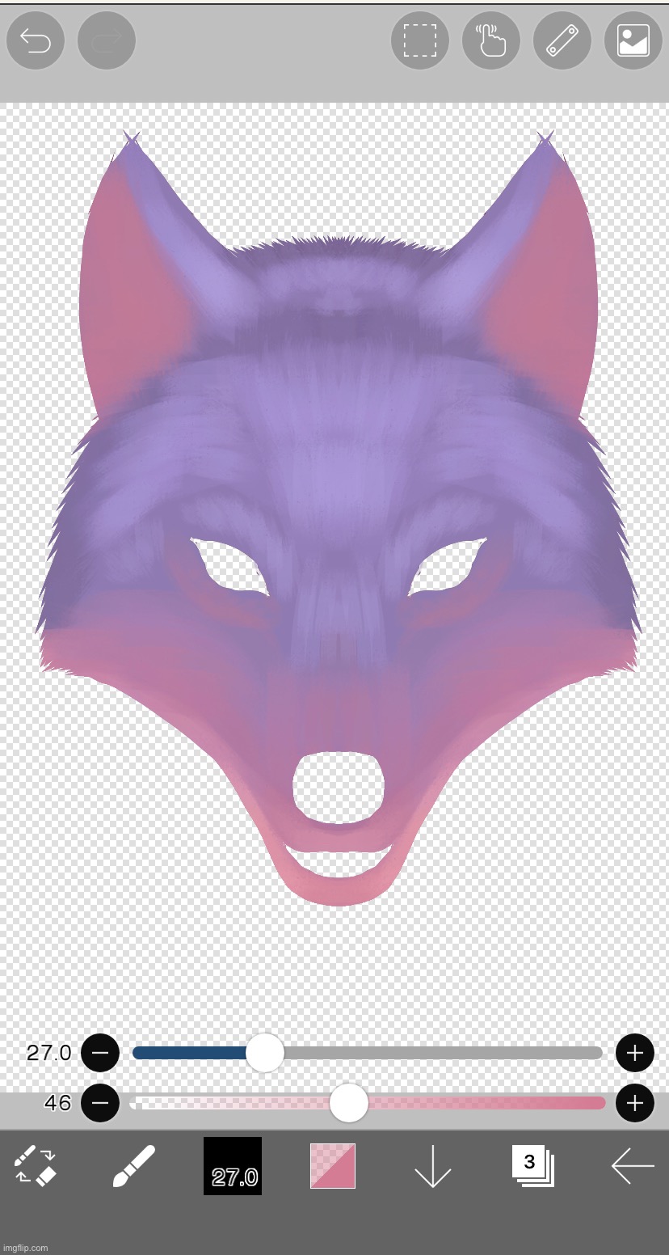Viewport: 669px width, 1255px height.
Task: Open the canvas/material image button
Action: [x=633, y=40]
